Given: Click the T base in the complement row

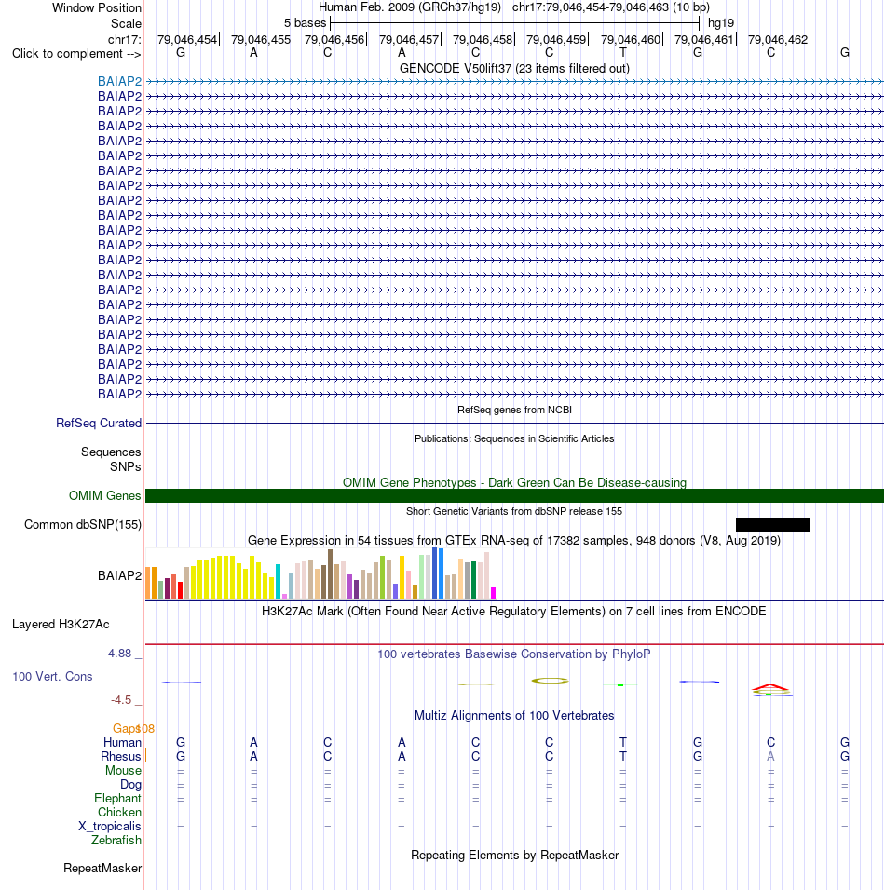Looking at the screenshot, I should pos(623,53).
